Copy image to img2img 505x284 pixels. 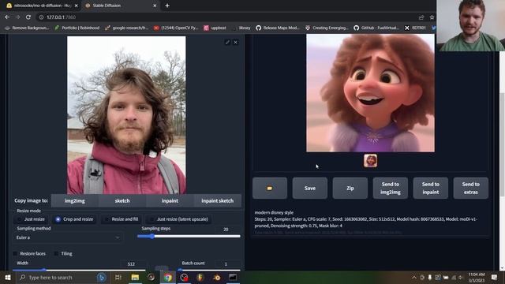click(74, 200)
